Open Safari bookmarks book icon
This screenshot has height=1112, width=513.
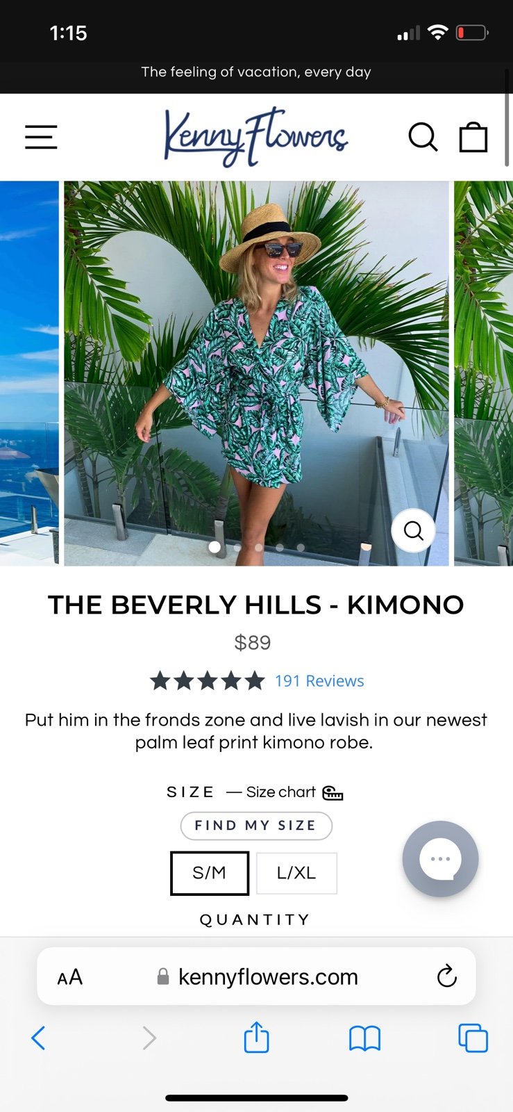[x=364, y=1038]
